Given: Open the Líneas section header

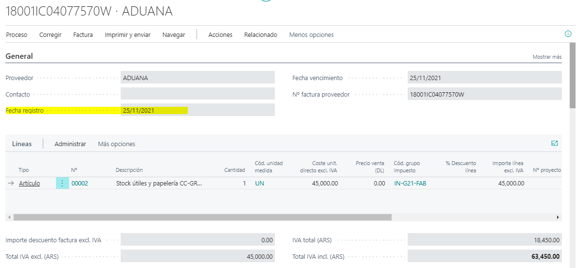Looking at the screenshot, I should (x=22, y=144).
